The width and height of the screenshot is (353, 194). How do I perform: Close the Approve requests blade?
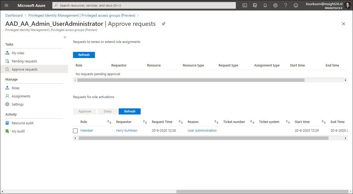(344, 24)
